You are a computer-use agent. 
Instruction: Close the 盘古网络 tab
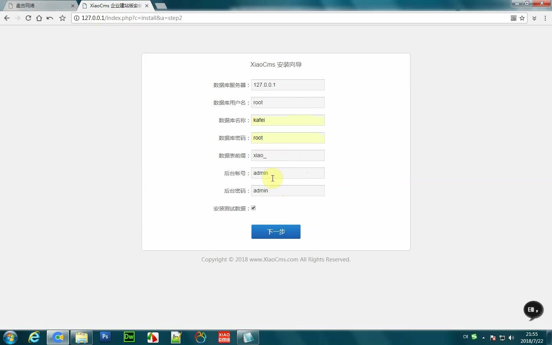(x=73, y=6)
